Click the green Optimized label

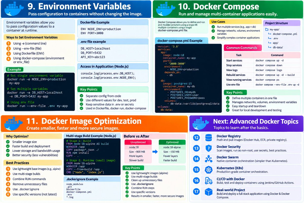pos(172,142)
